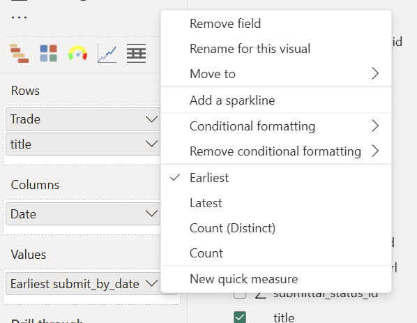Select the table grid visual icon
The height and width of the screenshot is (323, 417).
(x=136, y=54)
